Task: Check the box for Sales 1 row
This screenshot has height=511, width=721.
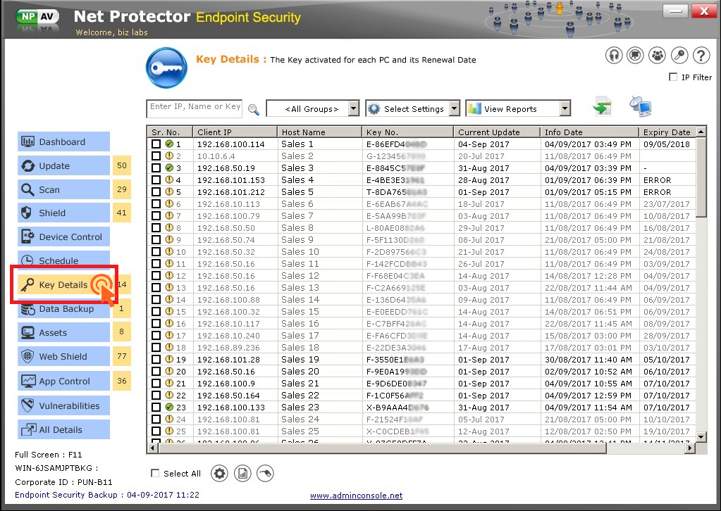Action: tap(156, 144)
